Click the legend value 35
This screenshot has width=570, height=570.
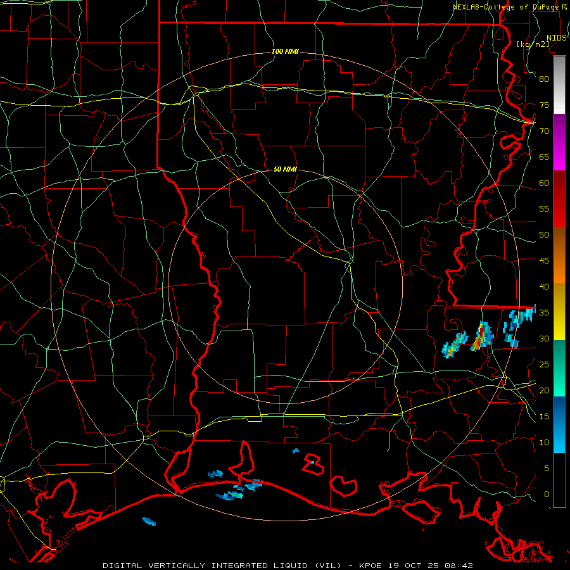(544, 313)
